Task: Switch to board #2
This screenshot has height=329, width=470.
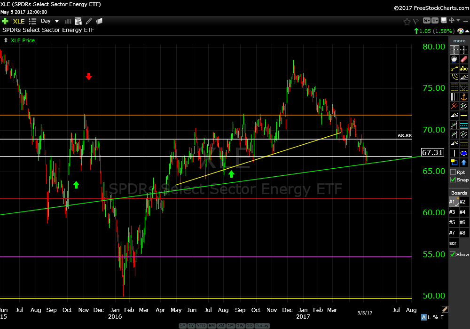Action: pyautogui.click(x=463, y=202)
